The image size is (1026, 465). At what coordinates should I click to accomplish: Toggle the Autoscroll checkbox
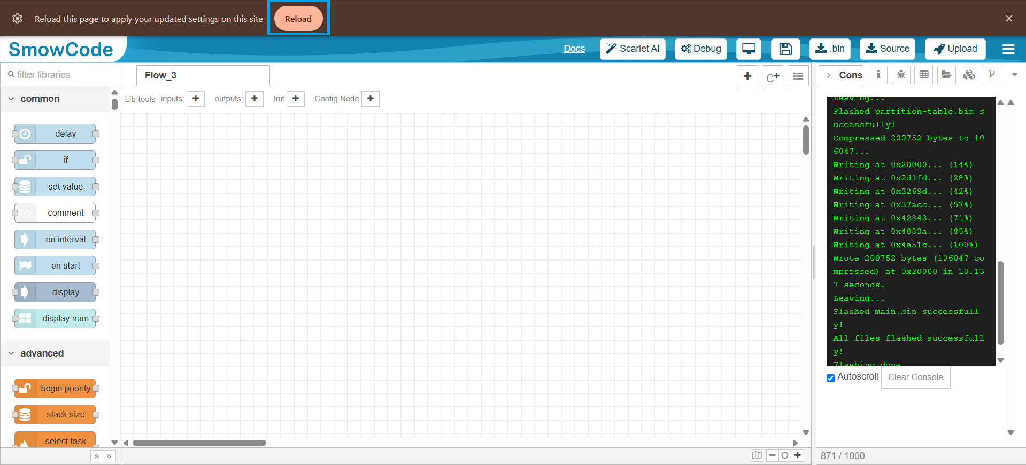(830, 378)
